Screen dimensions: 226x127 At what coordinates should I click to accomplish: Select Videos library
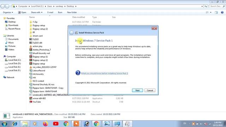[11, 49]
